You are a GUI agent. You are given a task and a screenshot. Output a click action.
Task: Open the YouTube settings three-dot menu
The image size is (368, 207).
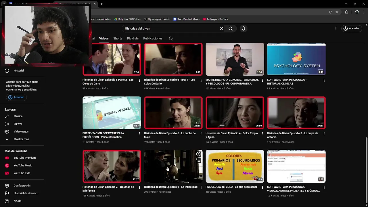click(336, 28)
